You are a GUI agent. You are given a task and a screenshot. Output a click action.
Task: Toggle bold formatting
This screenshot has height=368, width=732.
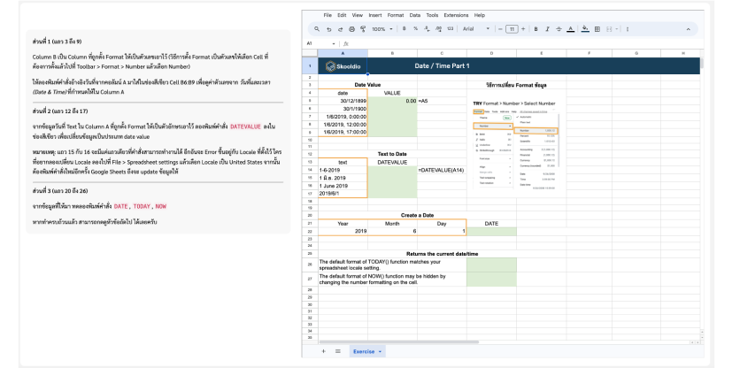(536, 29)
